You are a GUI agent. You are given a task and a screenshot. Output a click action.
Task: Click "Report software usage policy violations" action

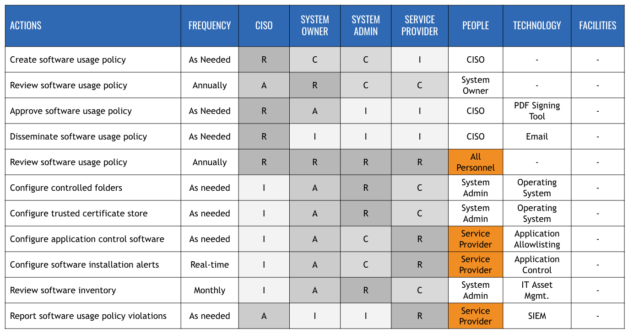click(88, 316)
